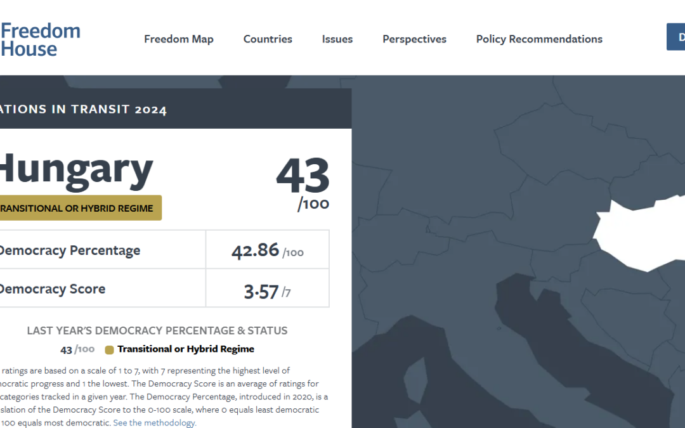Open the Countries section
This screenshot has height=428, width=685.
point(268,39)
